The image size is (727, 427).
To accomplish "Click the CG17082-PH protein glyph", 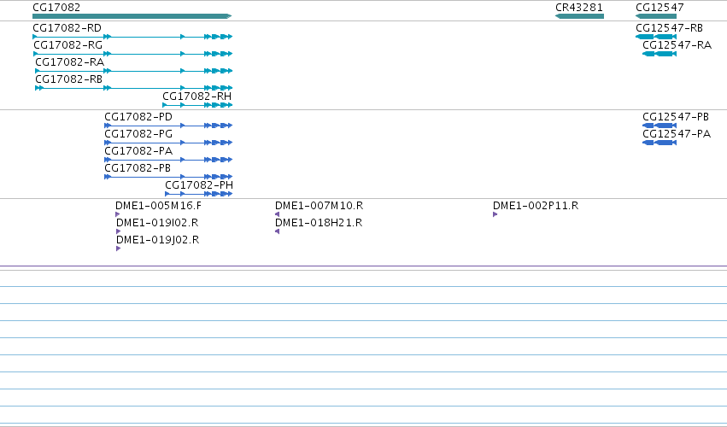I will (197, 194).
